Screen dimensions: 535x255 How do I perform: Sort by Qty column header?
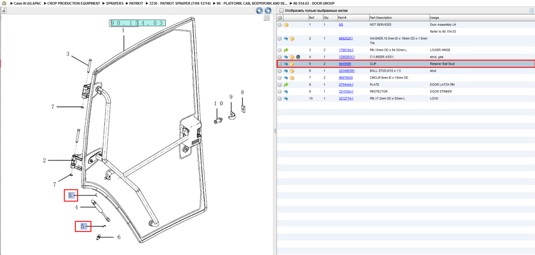tap(326, 18)
